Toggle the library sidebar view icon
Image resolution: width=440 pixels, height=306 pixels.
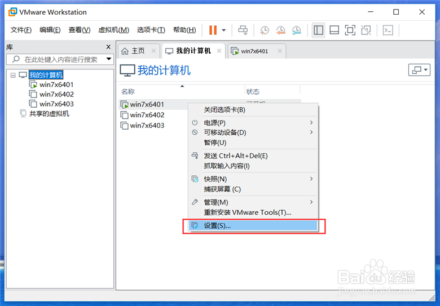318,30
